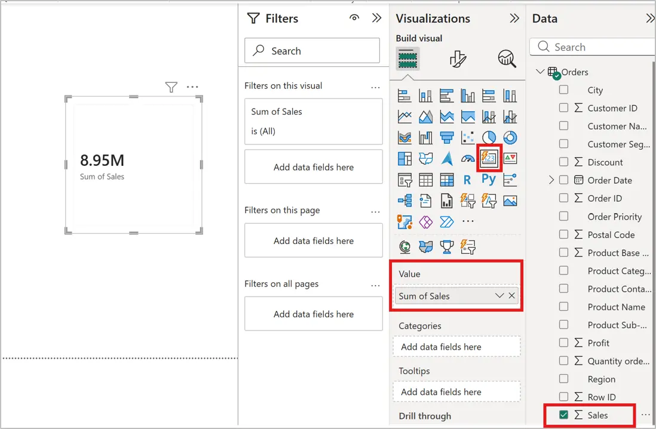Open options for Filters on this page
Viewport: 656px width, 429px height.
click(x=375, y=212)
